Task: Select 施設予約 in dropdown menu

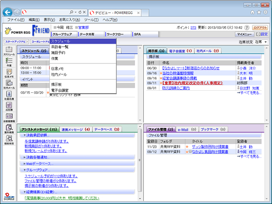Action: (83, 53)
